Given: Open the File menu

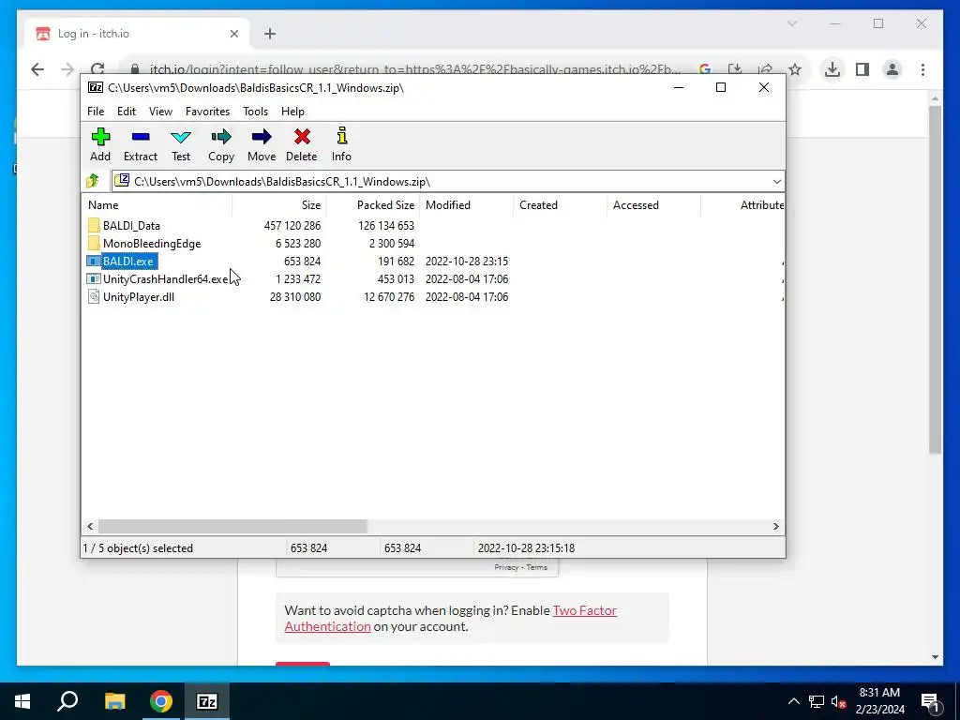Looking at the screenshot, I should 96,112.
